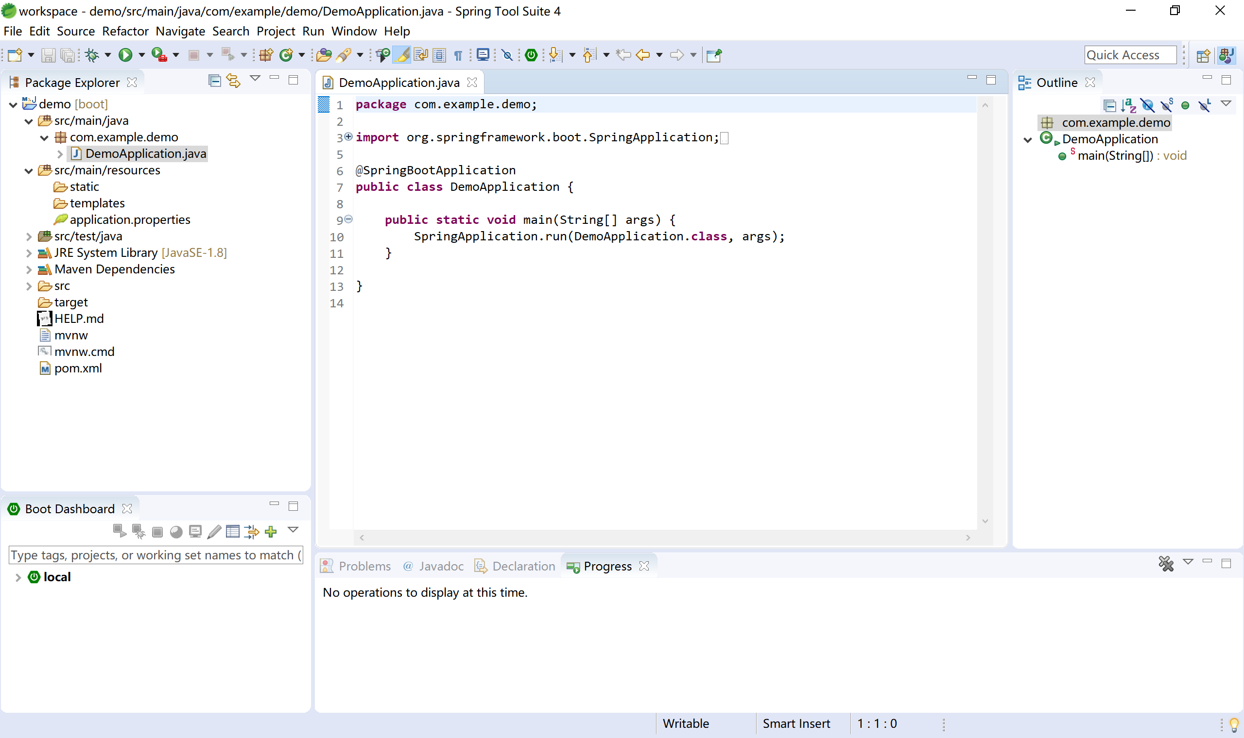Toggle Link with Editor in Package Explorer
Image resolution: width=1244 pixels, height=738 pixels.
[233, 81]
